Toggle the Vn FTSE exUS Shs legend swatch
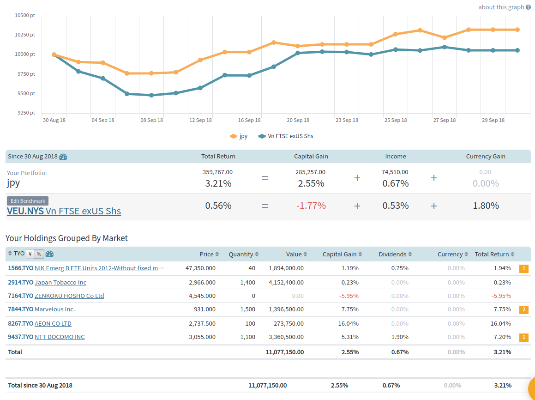The height and width of the screenshot is (400, 535). point(262,136)
